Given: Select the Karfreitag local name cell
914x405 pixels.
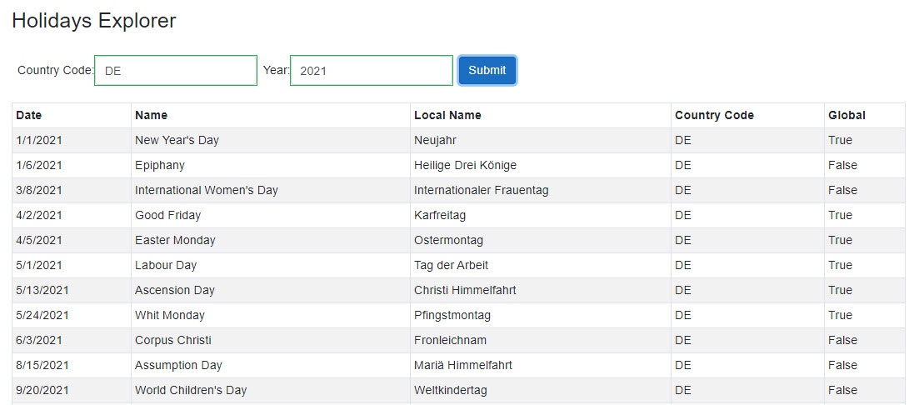Looking at the screenshot, I should click(440, 215).
